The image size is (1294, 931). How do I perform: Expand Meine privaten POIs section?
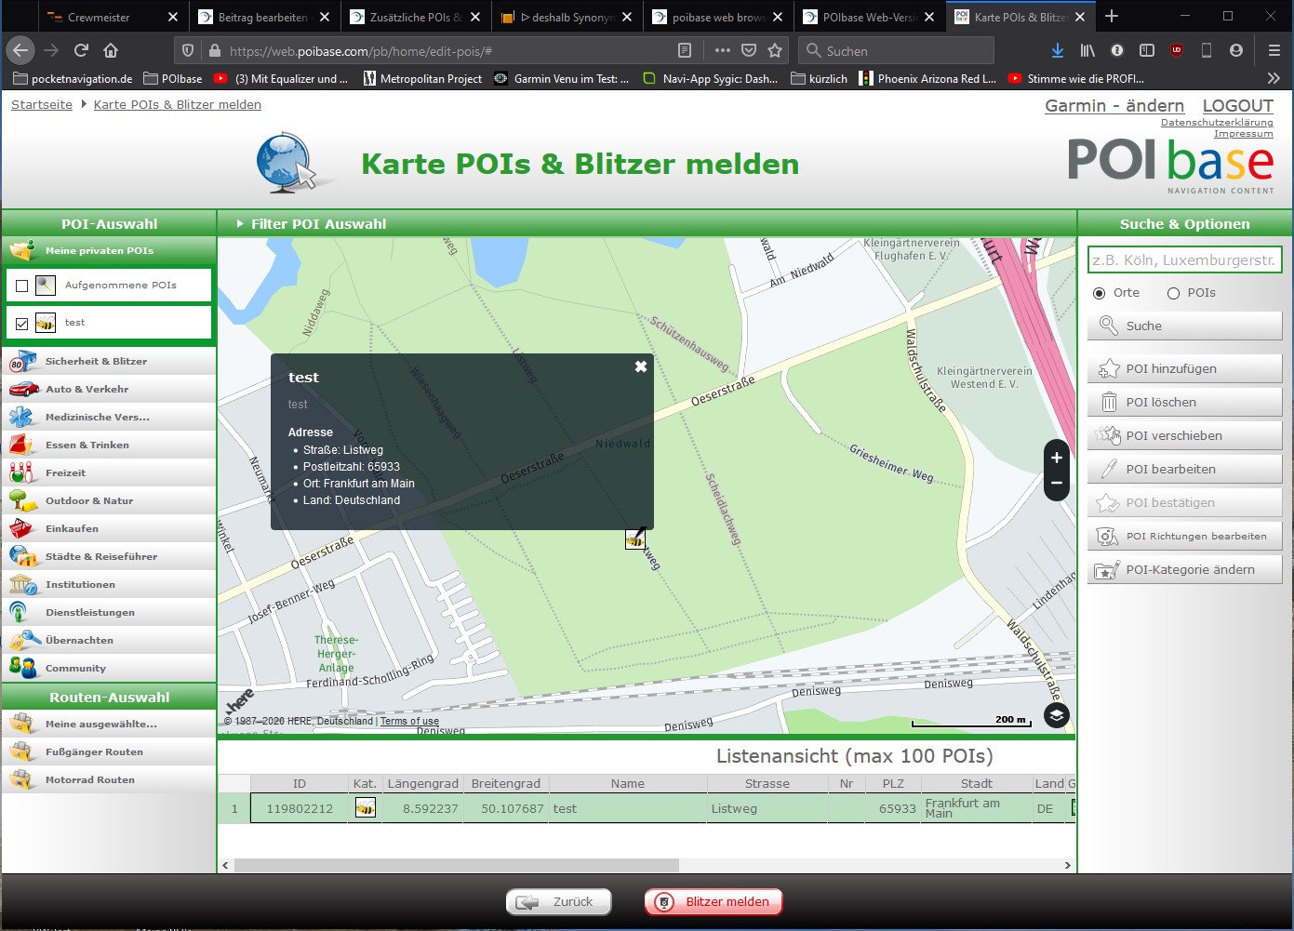pos(100,251)
